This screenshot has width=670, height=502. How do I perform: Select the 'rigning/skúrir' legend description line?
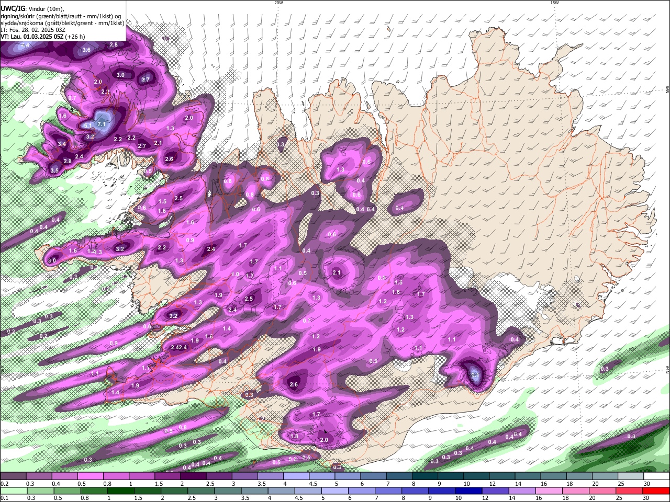pos(61,16)
